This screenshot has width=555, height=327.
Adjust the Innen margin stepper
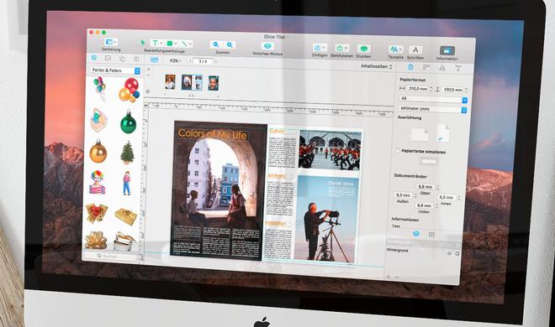[x=459, y=198]
